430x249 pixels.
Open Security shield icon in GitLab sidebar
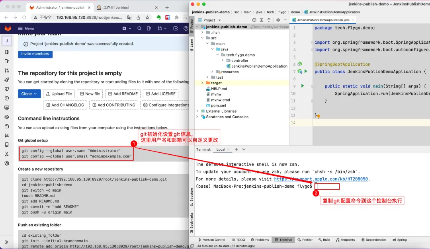(x=7, y=89)
